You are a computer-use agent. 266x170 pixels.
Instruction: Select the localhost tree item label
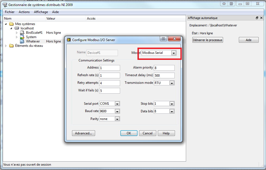click(x=27, y=28)
